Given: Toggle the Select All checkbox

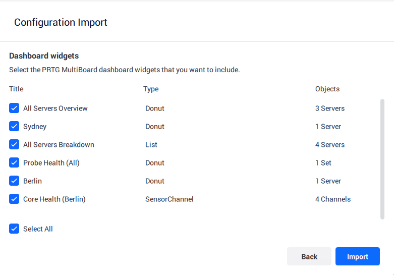Looking at the screenshot, I should (x=14, y=229).
